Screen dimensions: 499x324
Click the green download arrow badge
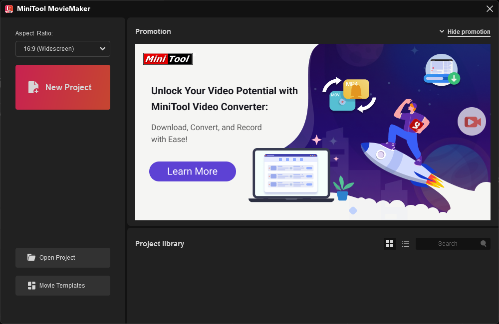pos(454,78)
